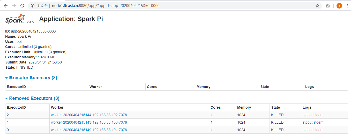Viewport: 351px width, 136px height.
Task: Open stderr log for executor 1
Action: tap(318, 122)
